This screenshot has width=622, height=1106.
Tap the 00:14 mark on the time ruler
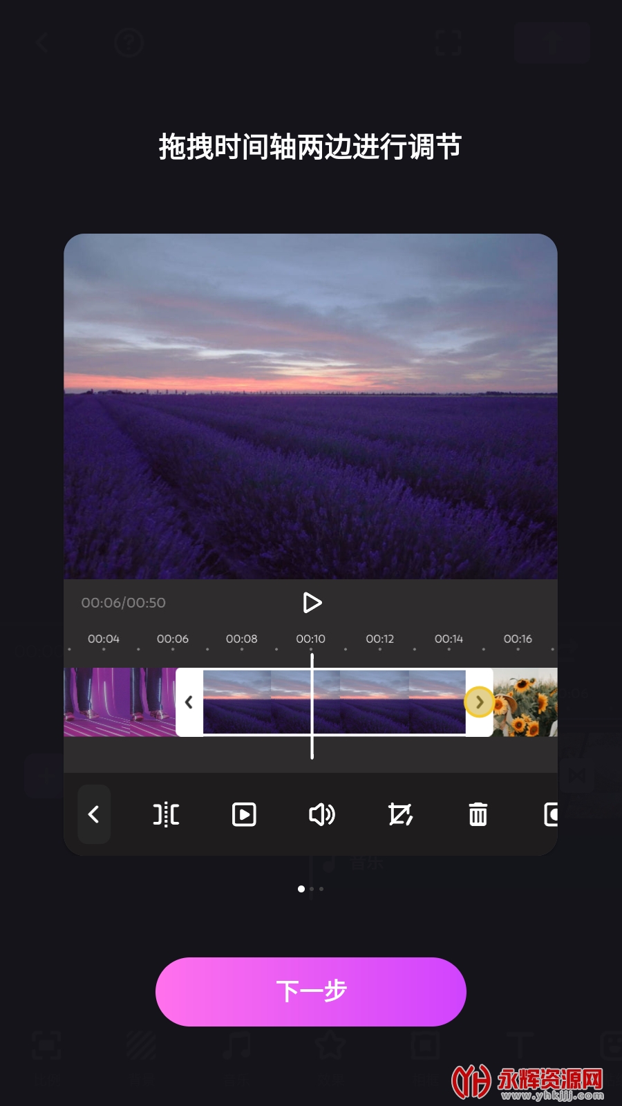(449, 639)
